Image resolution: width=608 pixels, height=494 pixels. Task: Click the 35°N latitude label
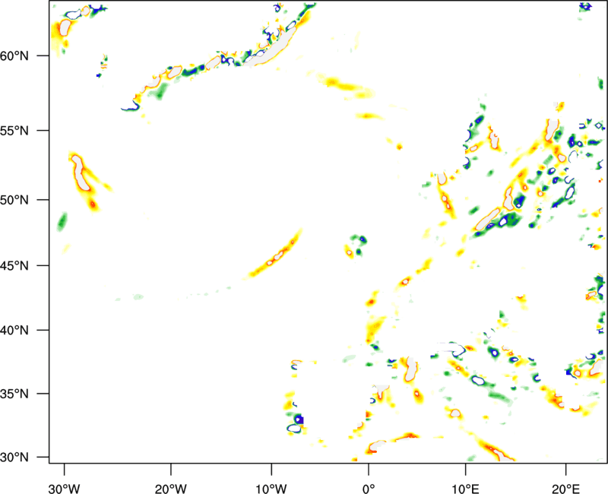(x=14, y=394)
